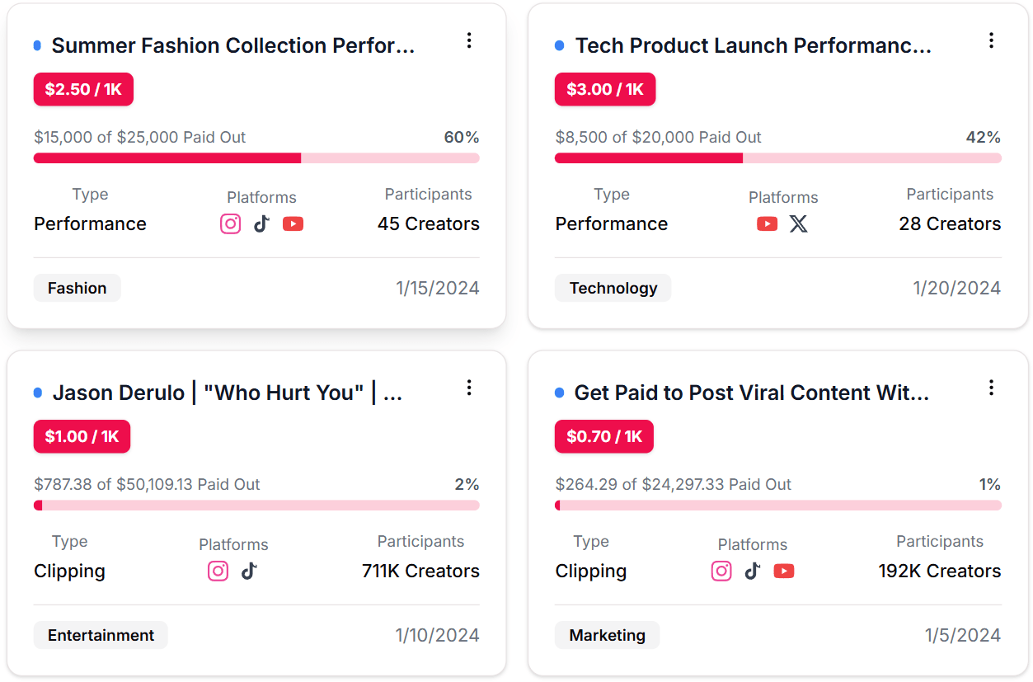Open options menu on Get Paid campaign

click(991, 388)
